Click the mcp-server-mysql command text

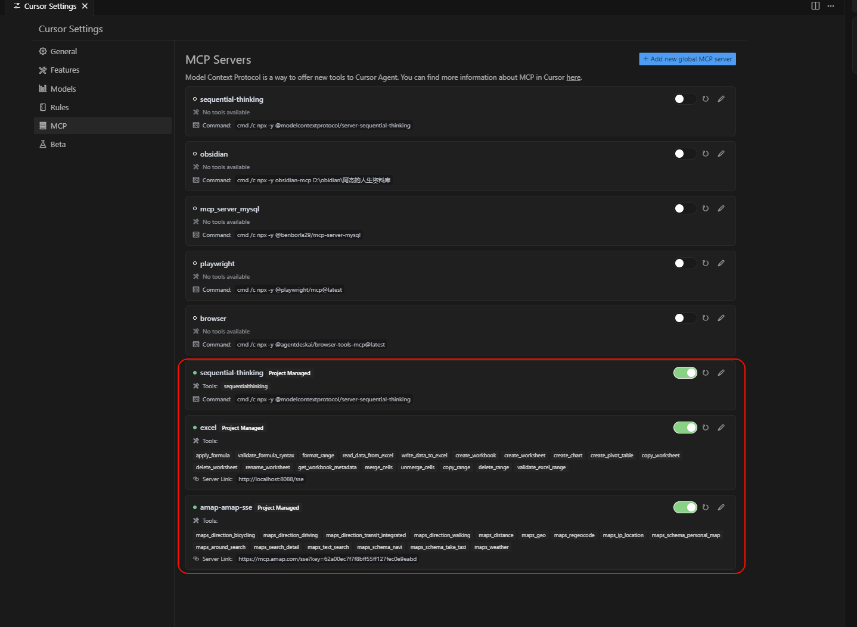click(299, 235)
